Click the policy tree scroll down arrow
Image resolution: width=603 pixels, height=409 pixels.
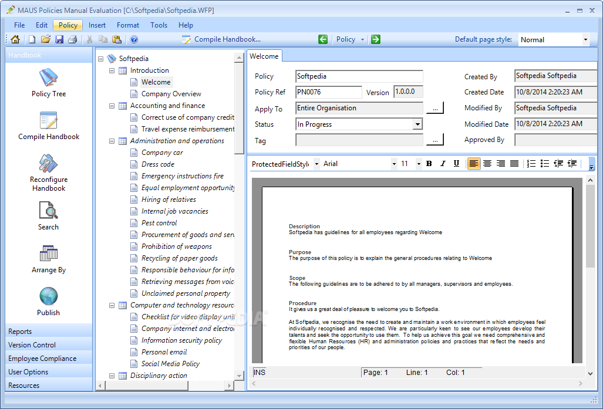239,376
